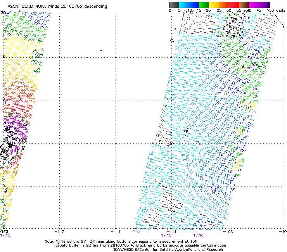Click the '20' latitude axis label

point(3,13)
